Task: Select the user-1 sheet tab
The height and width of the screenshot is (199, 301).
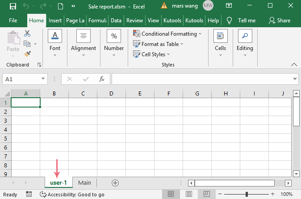Action: (x=59, y=183)
